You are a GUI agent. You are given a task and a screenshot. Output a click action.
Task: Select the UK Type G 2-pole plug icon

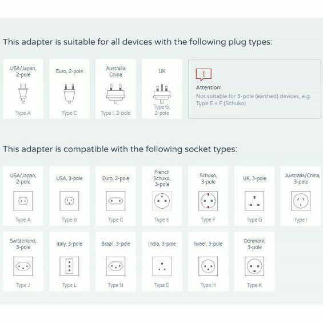click(x=162, y=93)
